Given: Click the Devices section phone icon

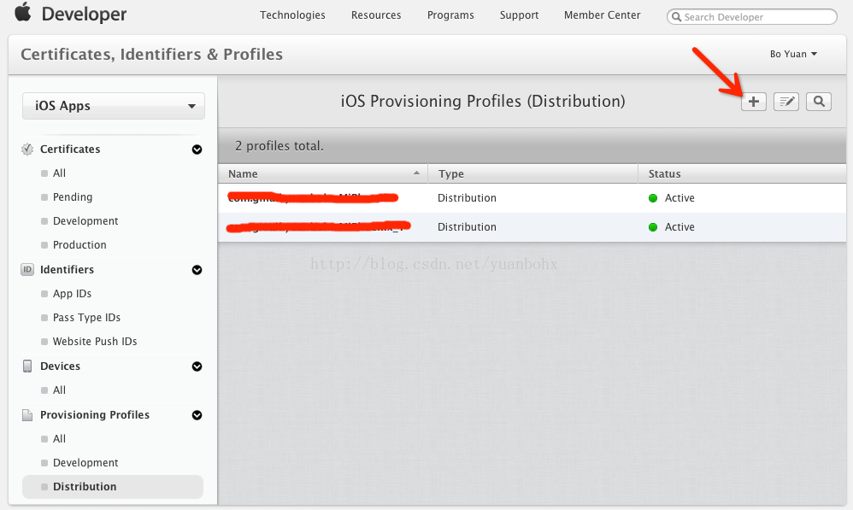Looking at the screenshot, I should coord(26,366).
